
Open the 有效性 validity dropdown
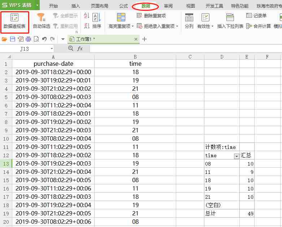[x=205, y=21]
